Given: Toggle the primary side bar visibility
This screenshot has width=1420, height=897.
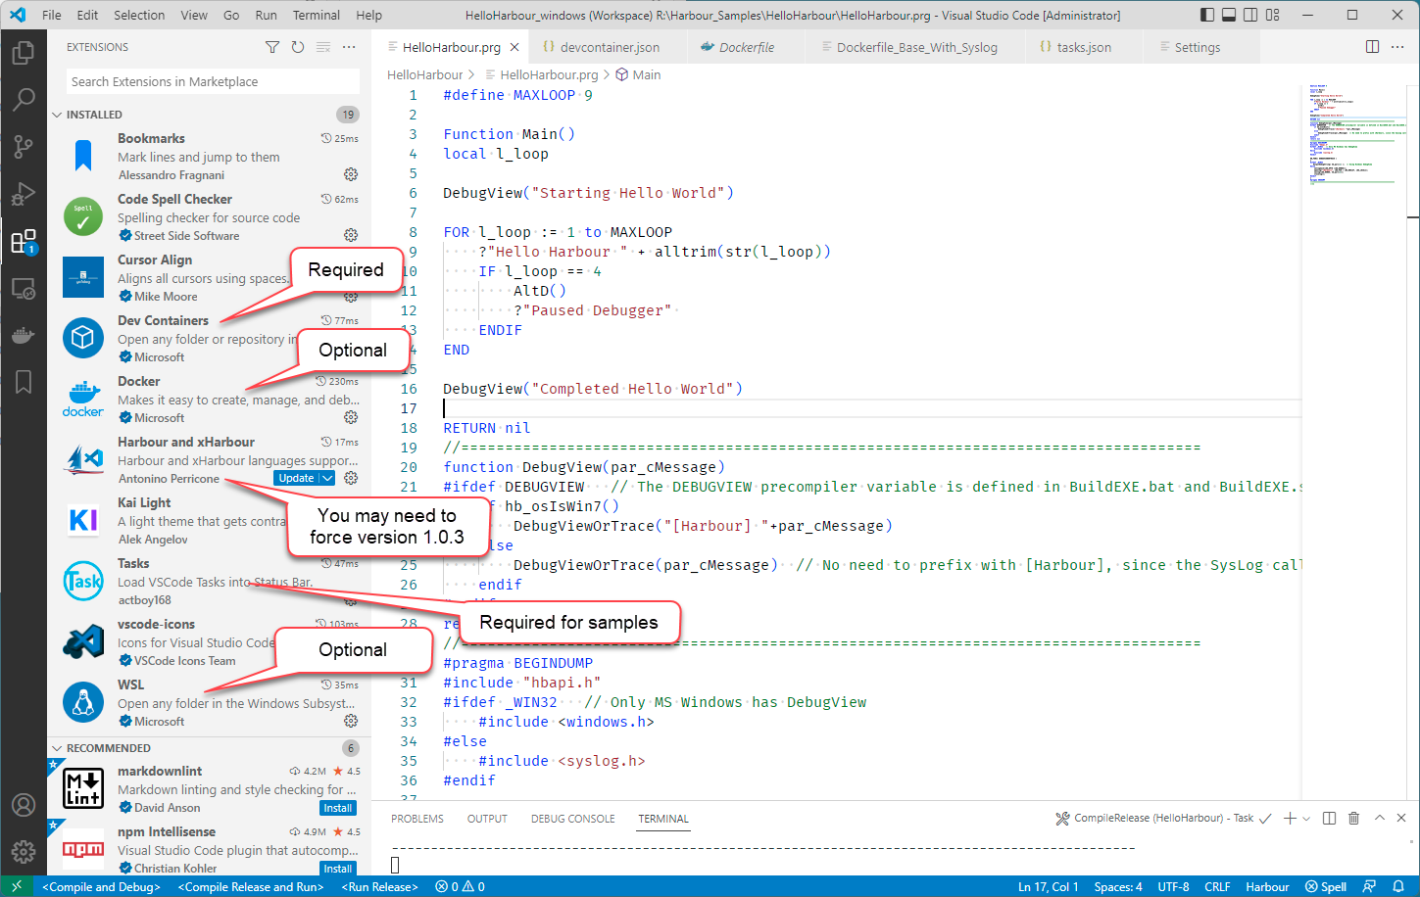Looking at the screenshot, I should pos(1206,15).
